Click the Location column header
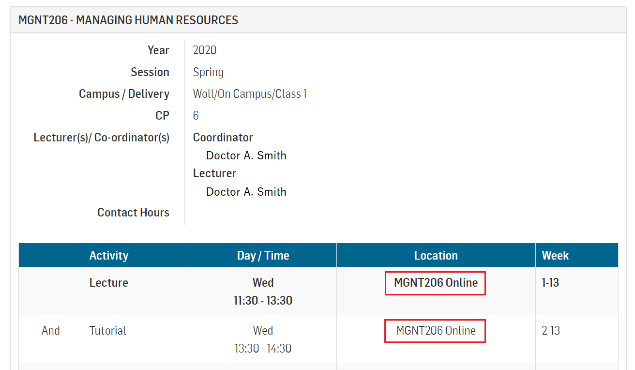The width and height of the screenshot is (635, 370). [x=436, y=256]
